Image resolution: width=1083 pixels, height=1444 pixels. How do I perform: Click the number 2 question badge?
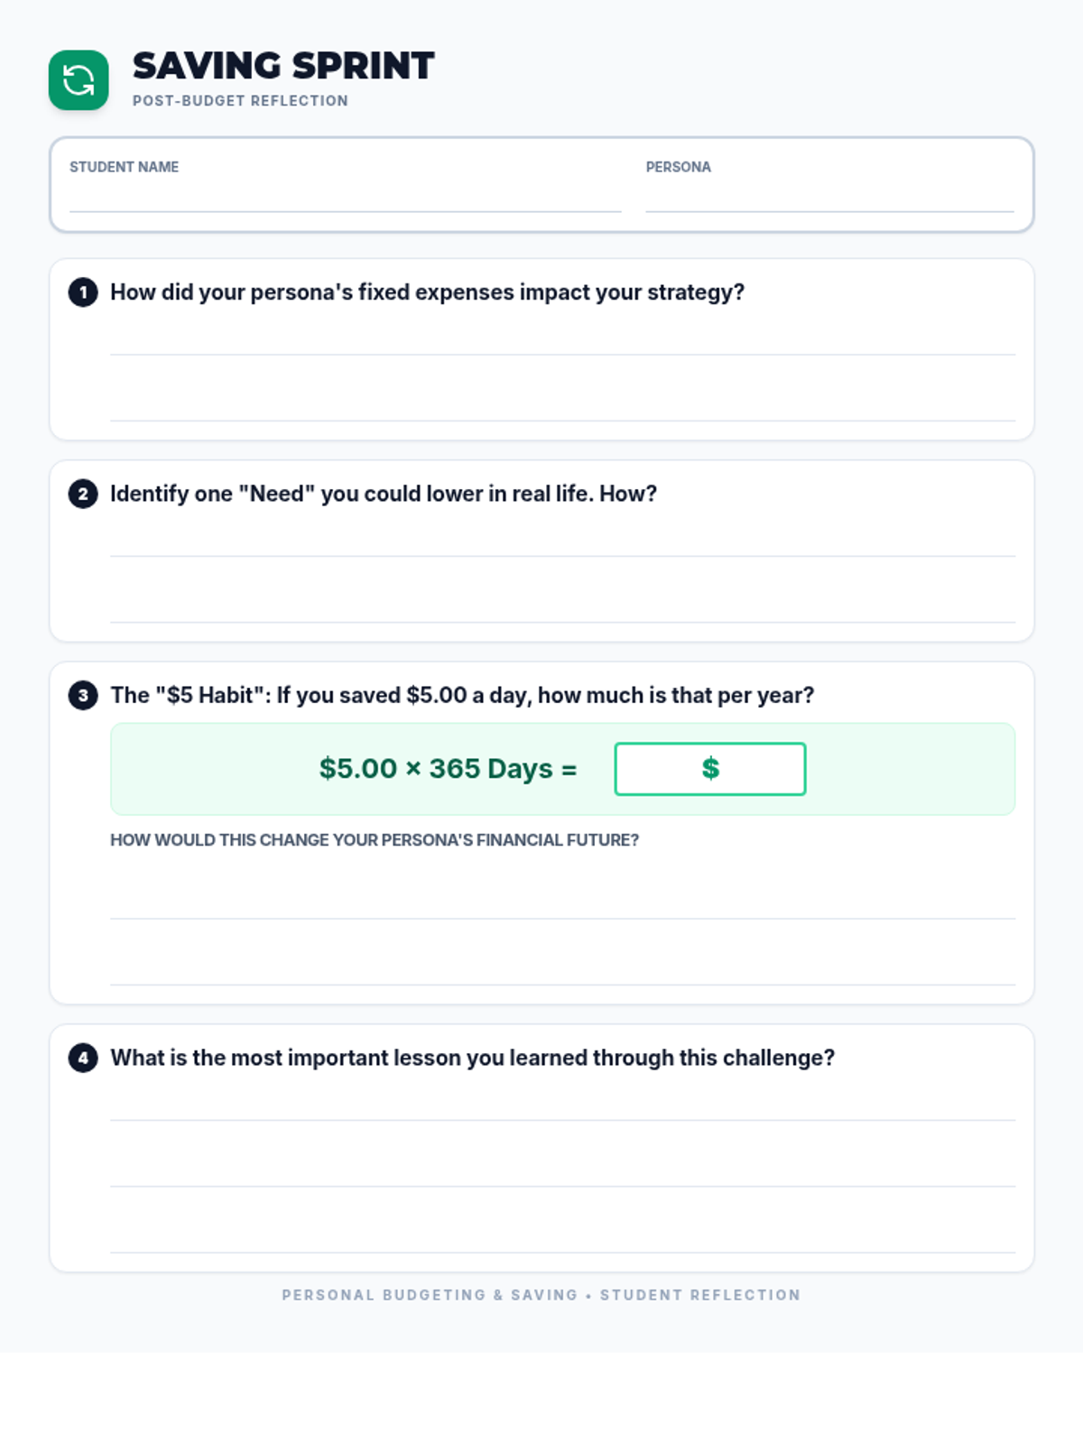(x=83, y=494)
